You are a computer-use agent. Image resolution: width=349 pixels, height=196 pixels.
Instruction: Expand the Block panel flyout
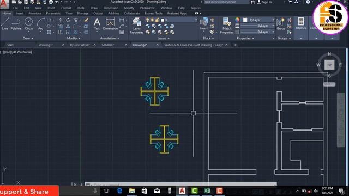[x=208, y=38]
